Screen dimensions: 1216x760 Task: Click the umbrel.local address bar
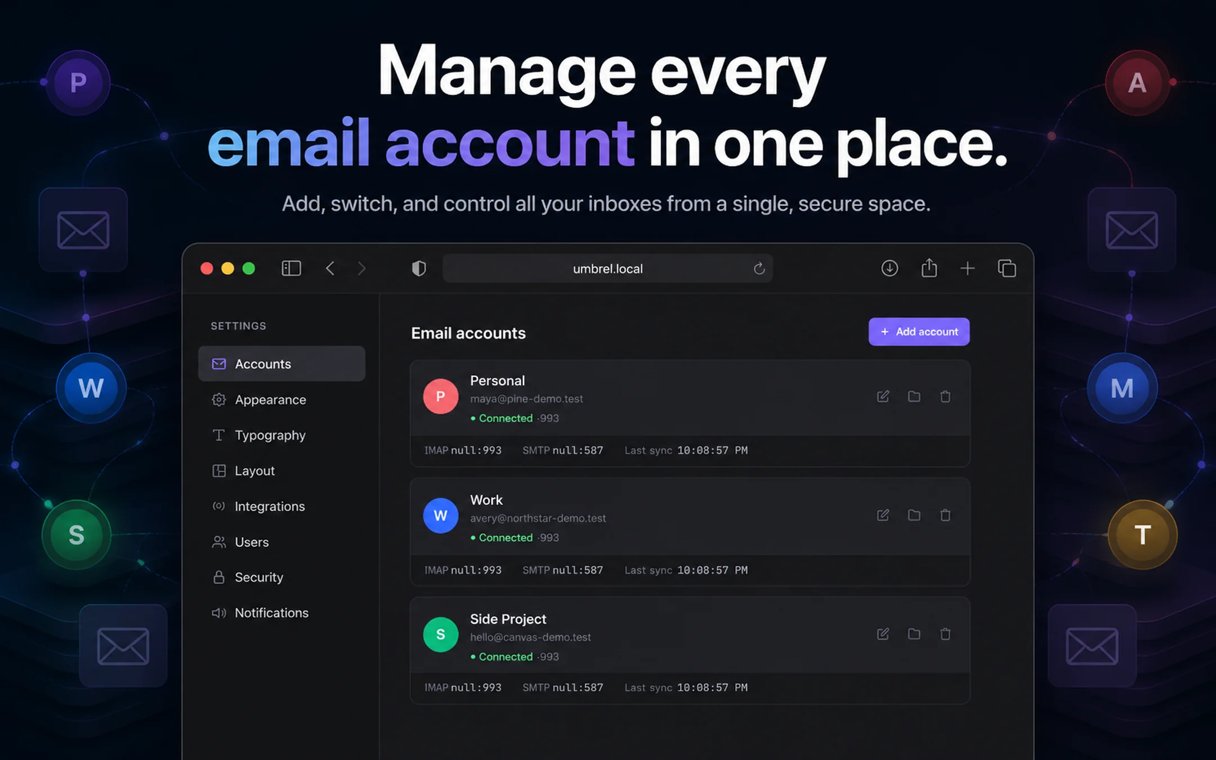pos(607,269)
